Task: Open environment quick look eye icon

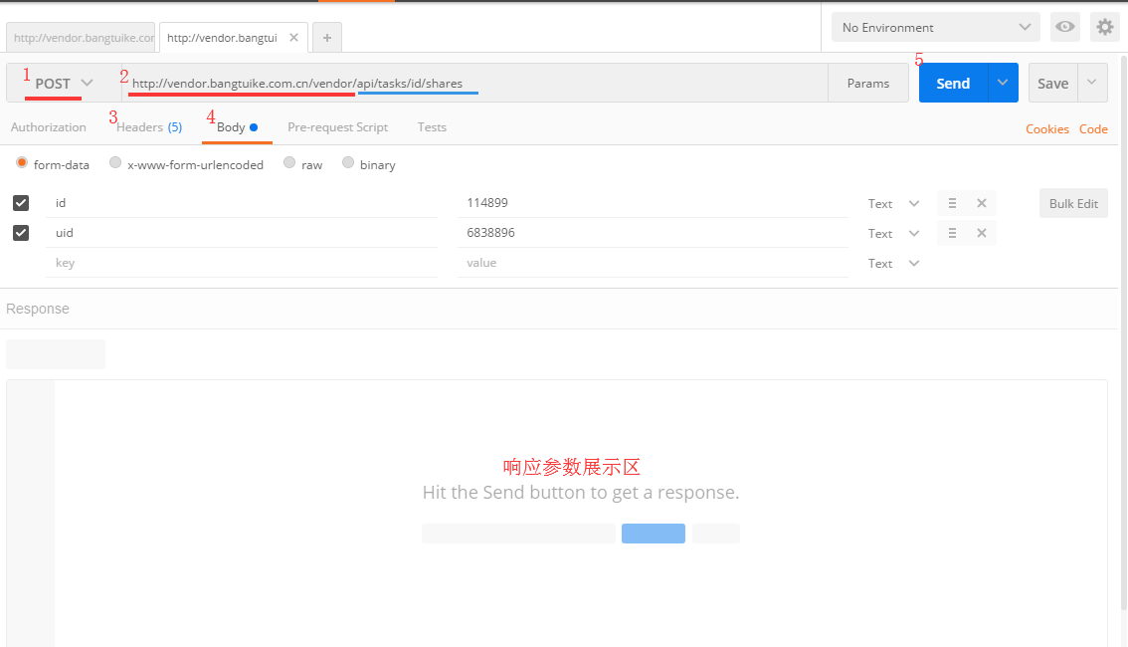Action: (1064, 27)
